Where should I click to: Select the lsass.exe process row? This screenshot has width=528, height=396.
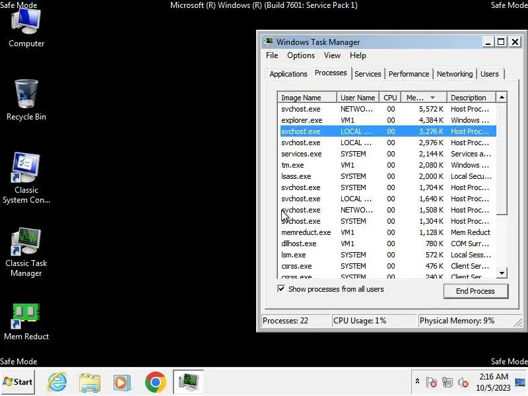point(388,176)
